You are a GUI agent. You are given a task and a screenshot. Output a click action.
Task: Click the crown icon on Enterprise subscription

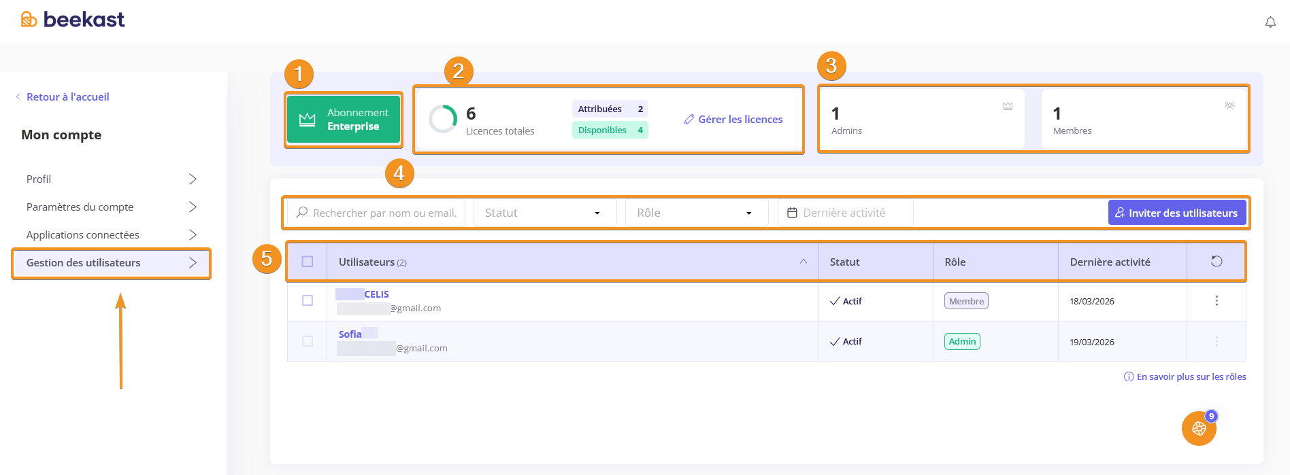308,120
